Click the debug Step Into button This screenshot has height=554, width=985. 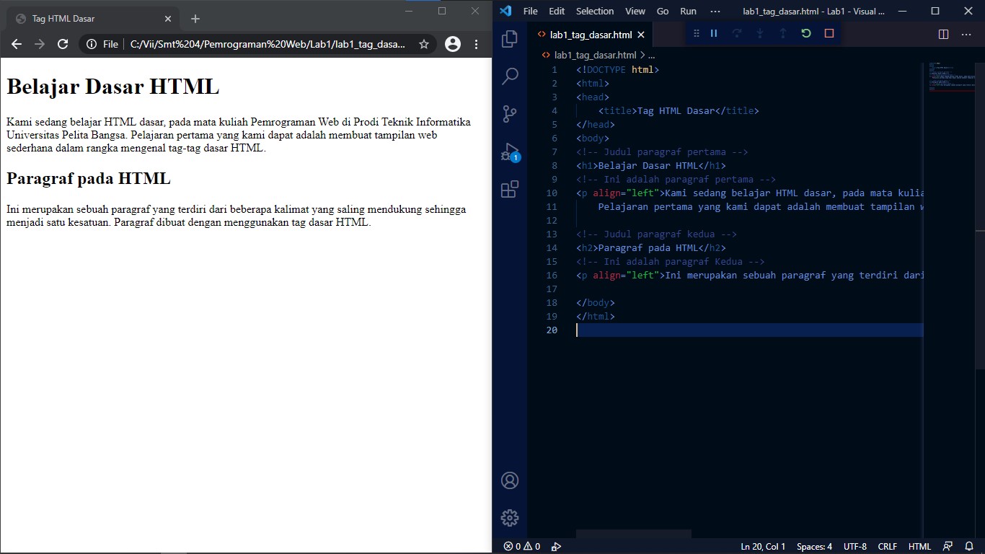760,33
